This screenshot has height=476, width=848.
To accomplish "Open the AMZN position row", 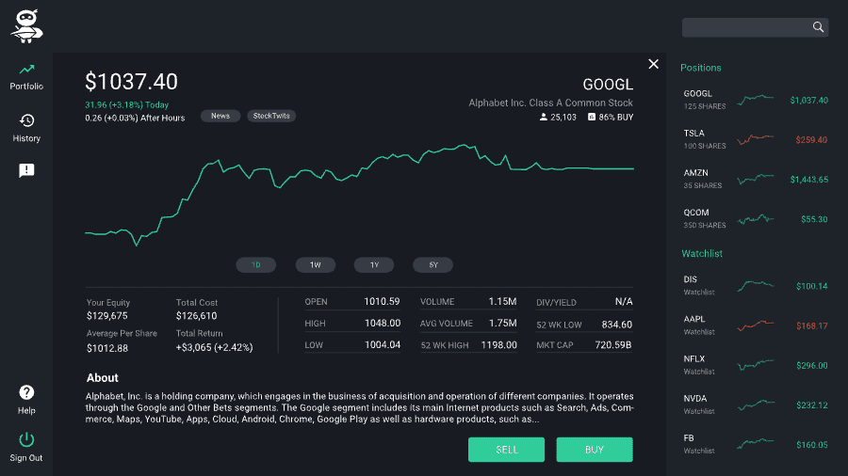I will 755,179.
